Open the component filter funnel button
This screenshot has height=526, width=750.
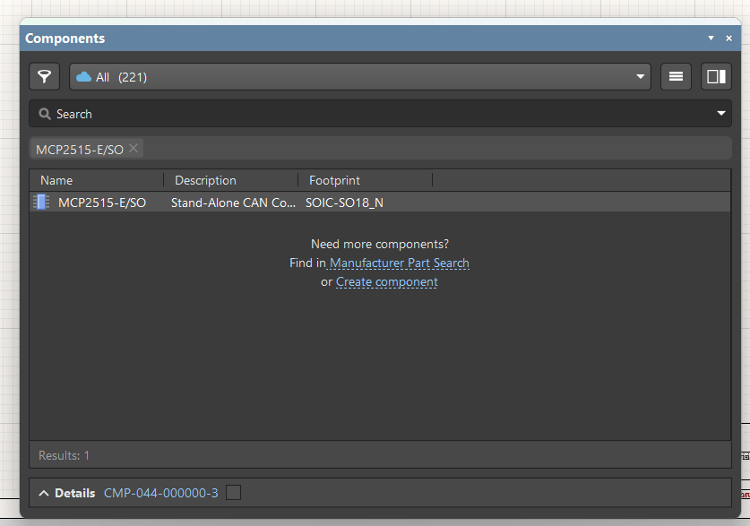pyautogui.click(x=45, y=76)
